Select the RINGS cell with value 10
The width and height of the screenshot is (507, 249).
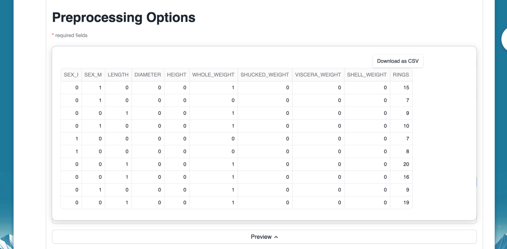[x=406, y=126]
